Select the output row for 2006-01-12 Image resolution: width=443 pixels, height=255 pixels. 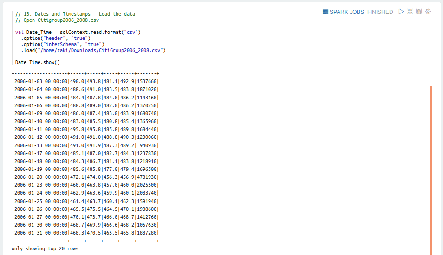[x=85, y=137]
